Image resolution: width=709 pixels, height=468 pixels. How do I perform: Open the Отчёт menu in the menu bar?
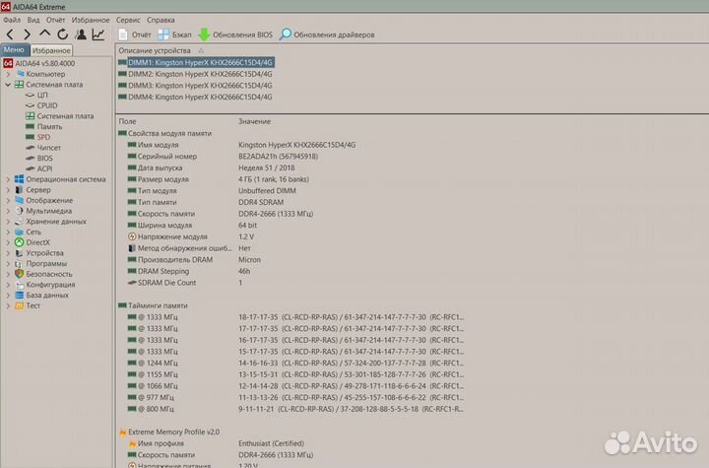tap(55, 20)
